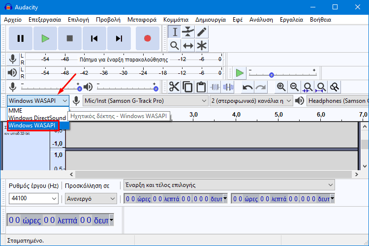Click the Pause transport button
Screen dimensions: 369x246
coord(21,38)
